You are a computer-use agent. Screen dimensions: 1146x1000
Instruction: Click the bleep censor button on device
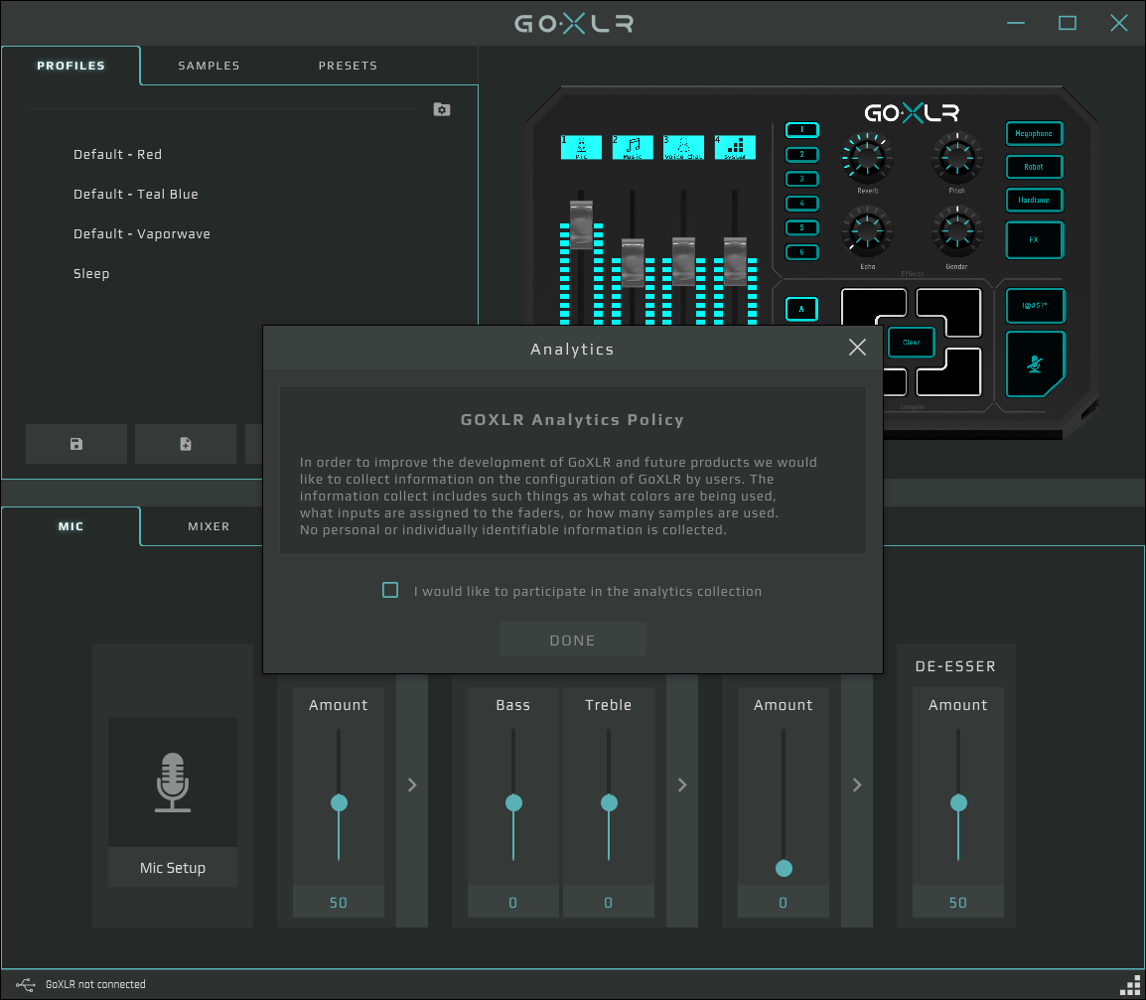pyautogui.click(x=1035, y=306)
